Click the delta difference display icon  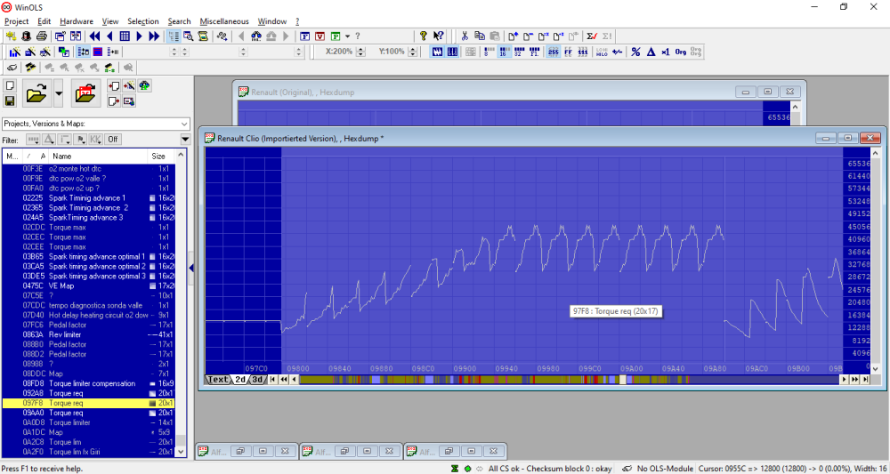point(651,52)
